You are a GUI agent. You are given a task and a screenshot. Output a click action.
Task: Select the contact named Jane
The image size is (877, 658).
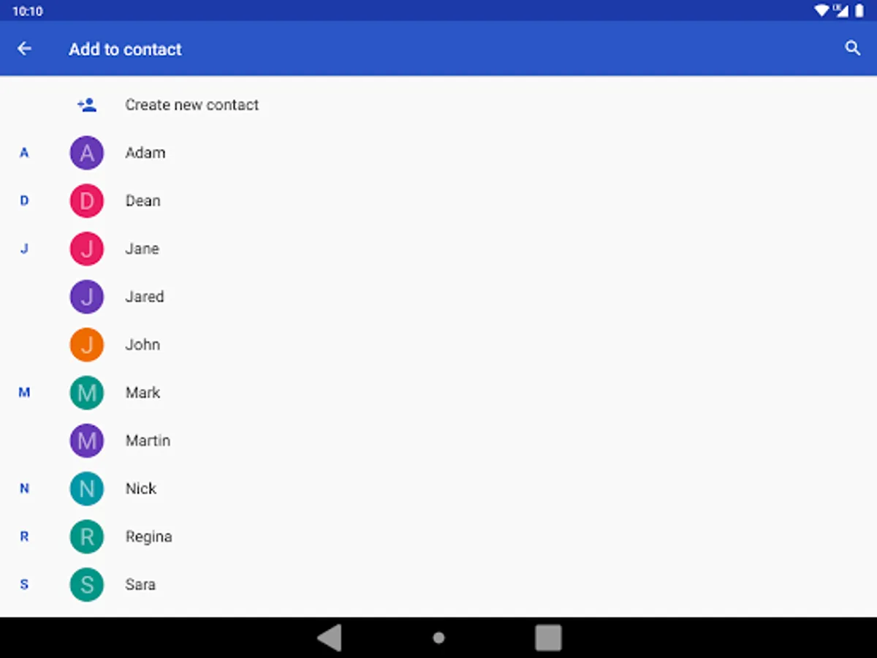pyautogui.click(x=438, y=249)
